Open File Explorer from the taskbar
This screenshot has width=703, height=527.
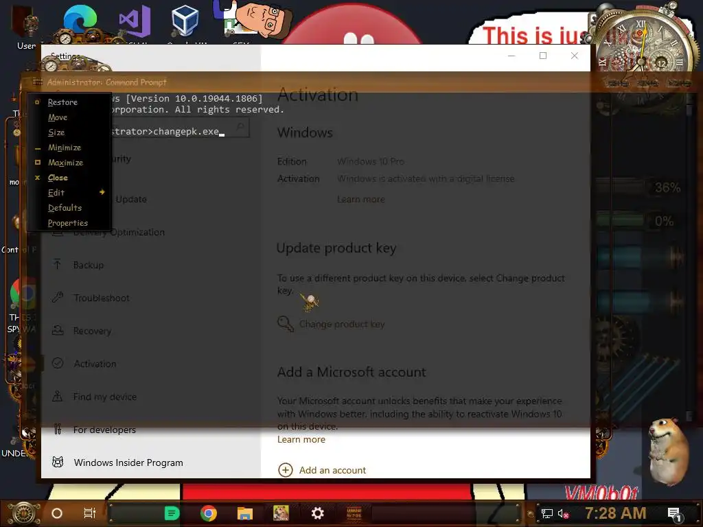click(x=245, y=513)
